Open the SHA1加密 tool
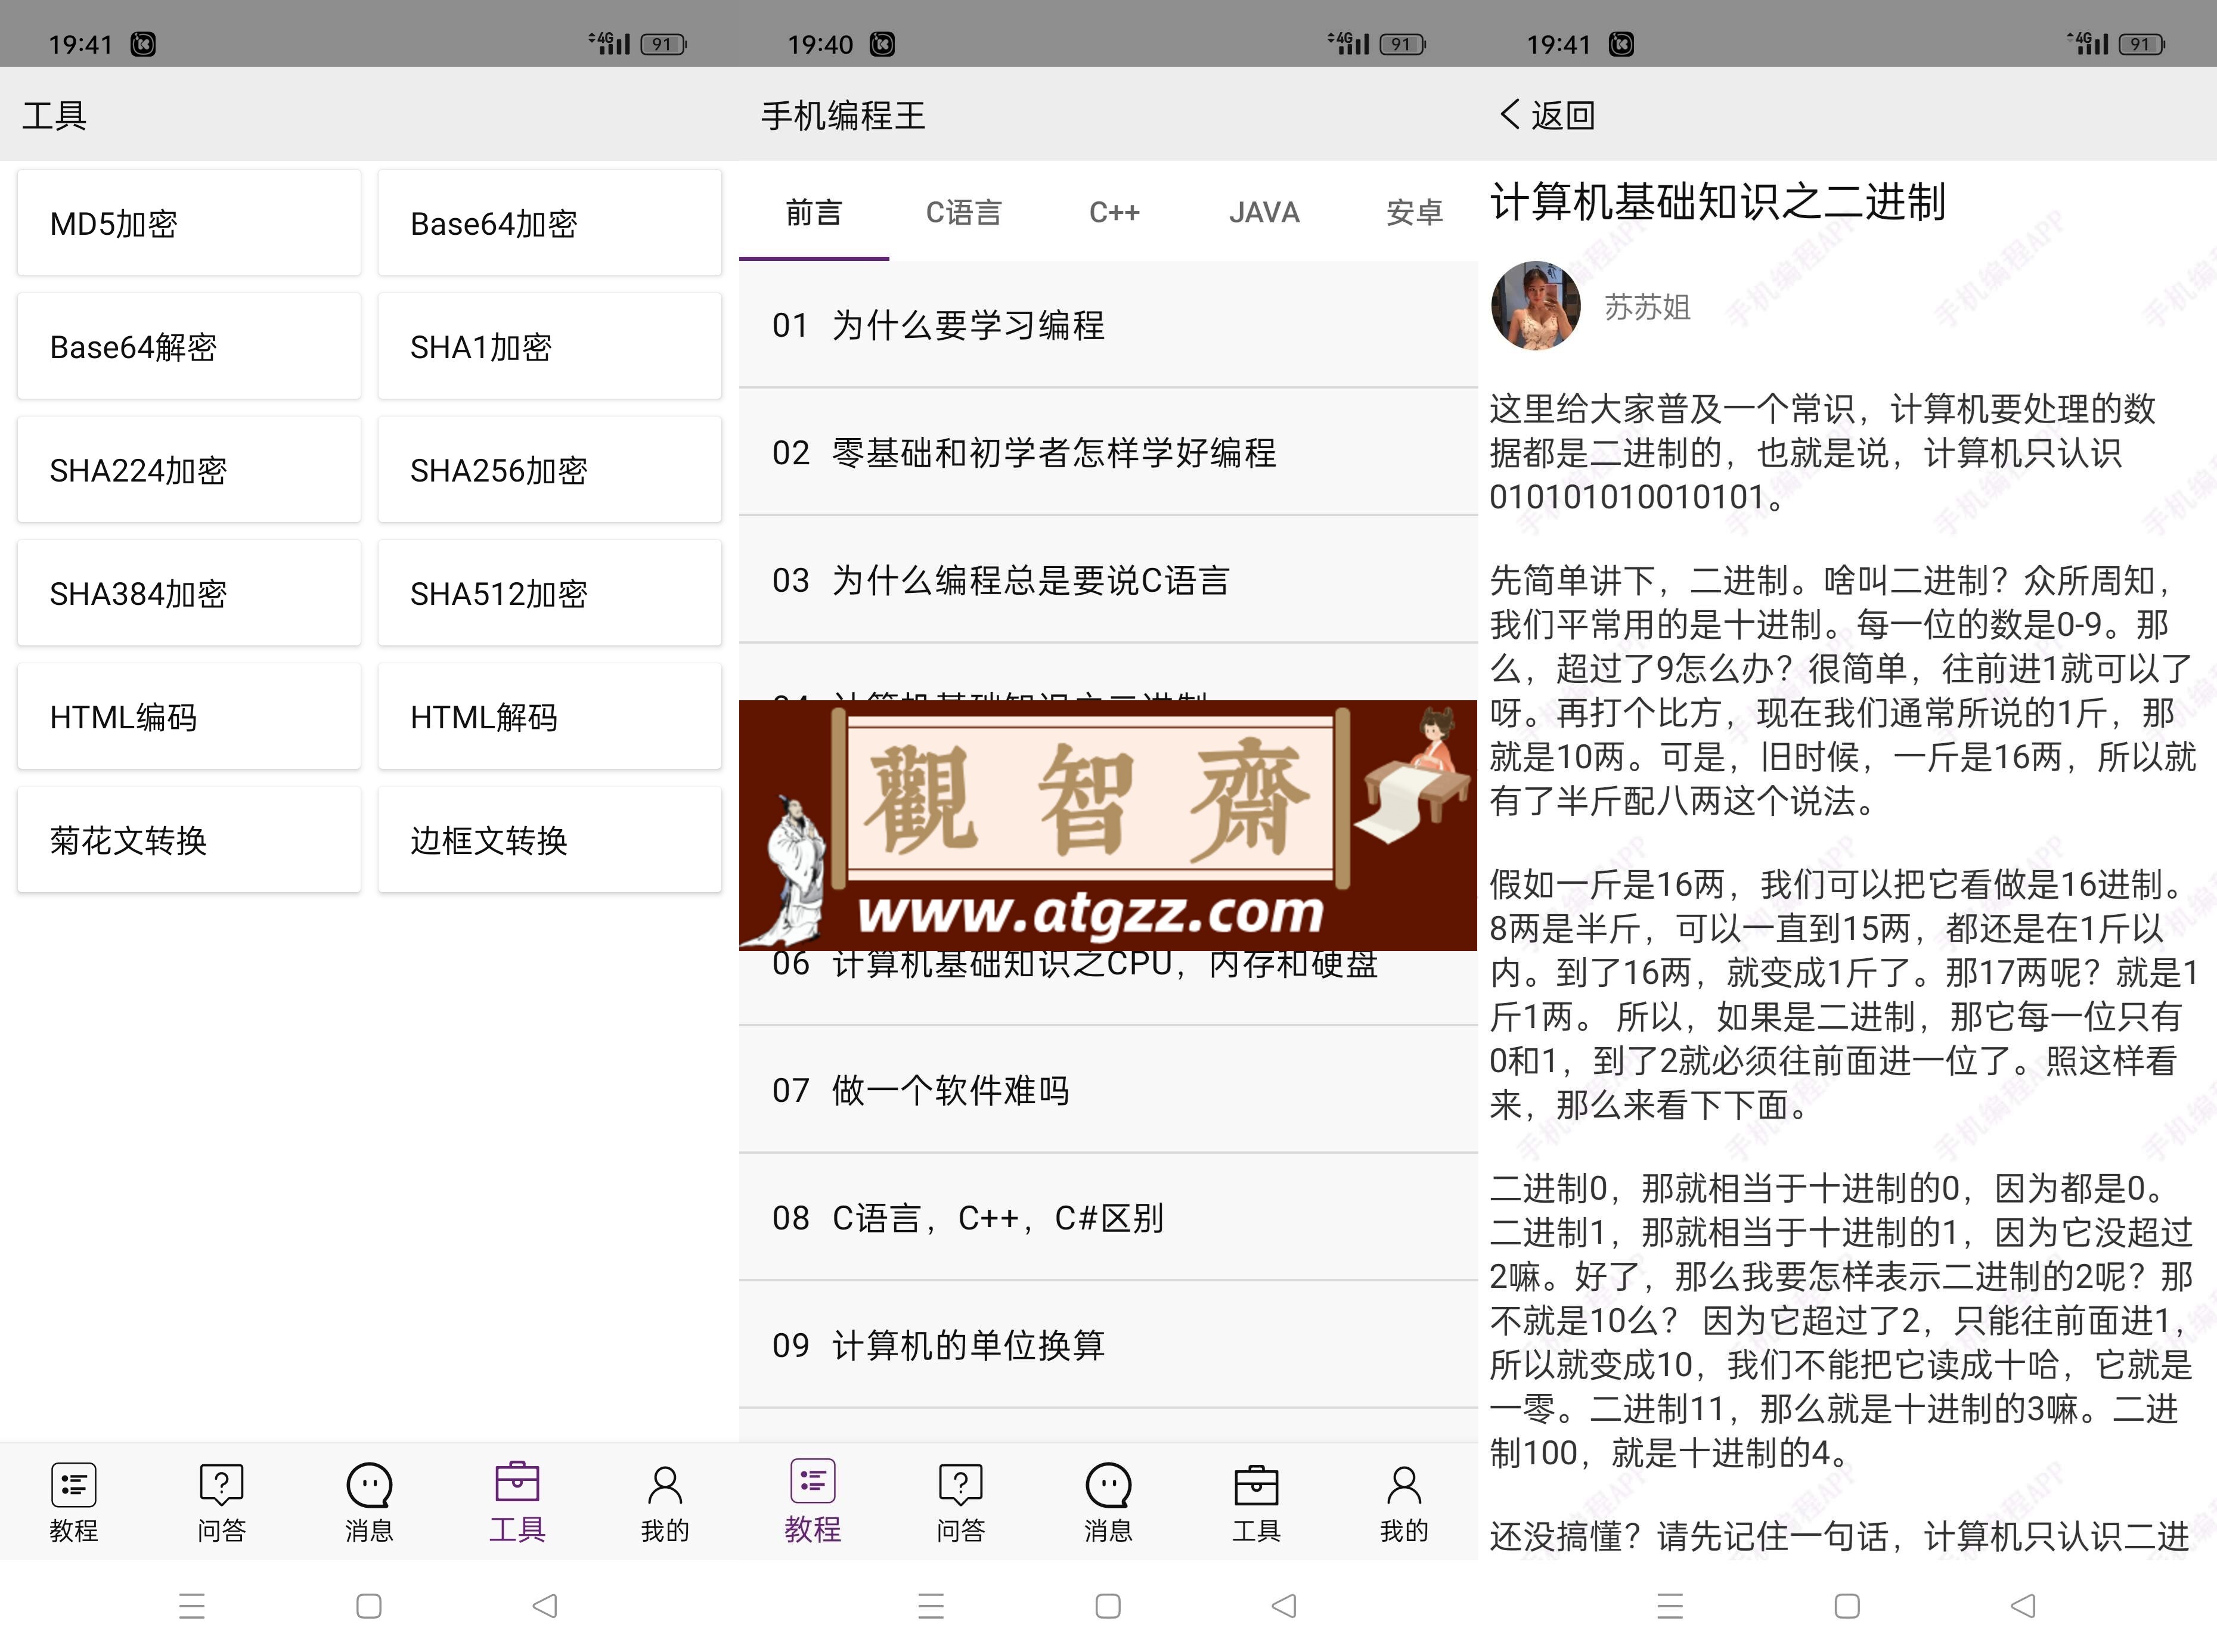The image size is (2217, 1652). click(549, 346)
